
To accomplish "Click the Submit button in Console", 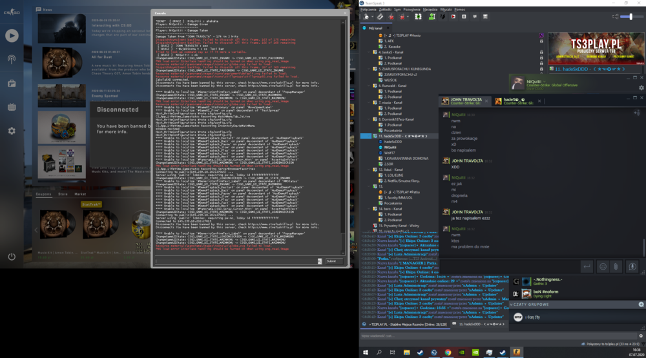I will click(332, 261).
